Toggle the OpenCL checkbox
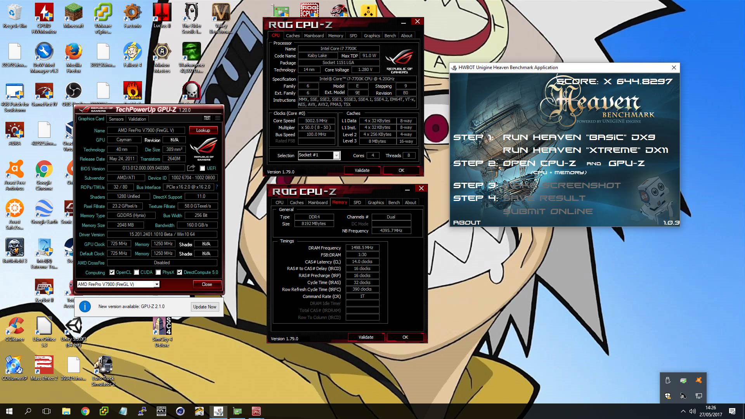Image resolution: width=745 pixels, height=419 pixels. pos(112,272)
